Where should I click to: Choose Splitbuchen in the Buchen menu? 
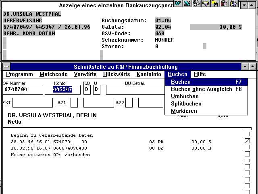(x=186, y=103)
